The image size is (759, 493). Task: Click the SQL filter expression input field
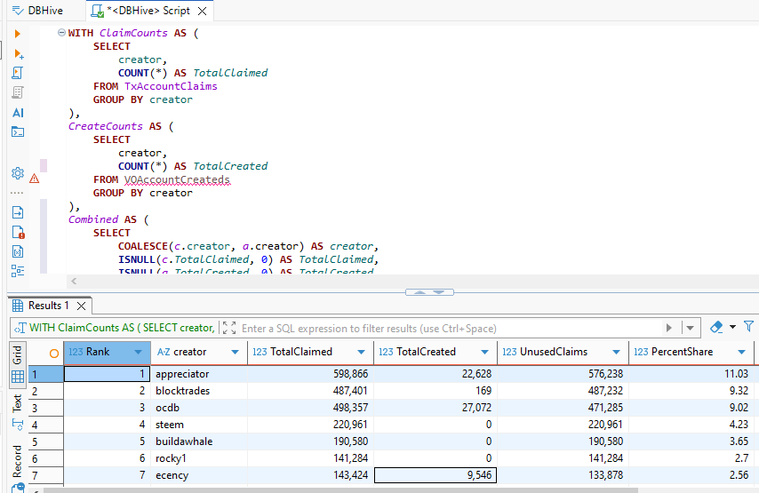pos(451,329)
